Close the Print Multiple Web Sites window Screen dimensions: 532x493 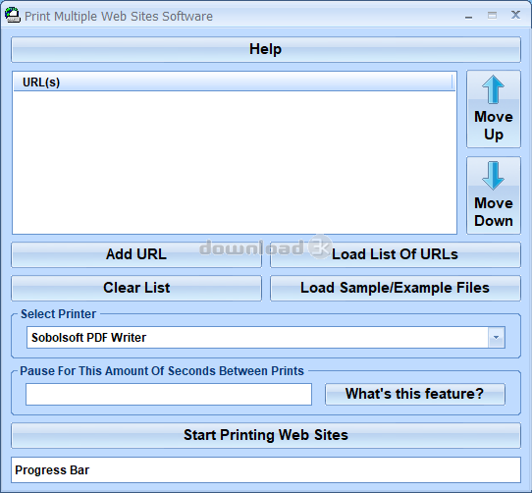515,15
